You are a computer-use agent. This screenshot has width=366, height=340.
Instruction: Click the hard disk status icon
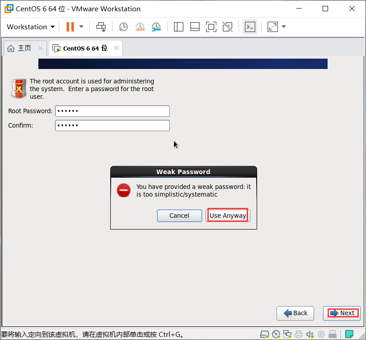pos(264,335)
